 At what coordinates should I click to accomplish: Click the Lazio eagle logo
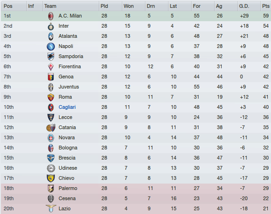[51, 208]
